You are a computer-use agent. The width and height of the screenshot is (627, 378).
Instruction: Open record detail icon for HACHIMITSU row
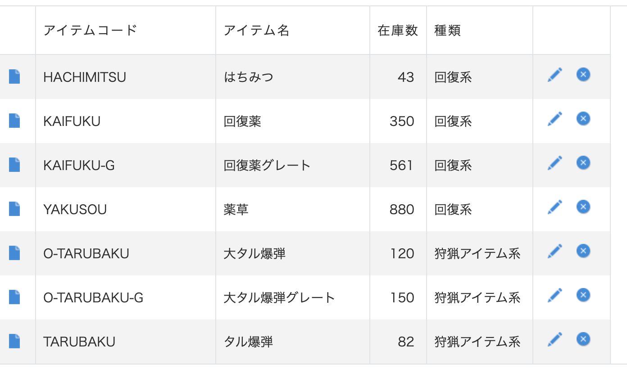14,76
